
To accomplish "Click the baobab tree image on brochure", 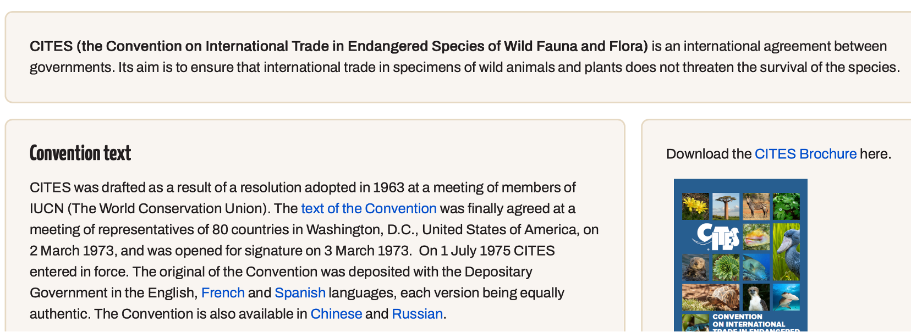I will click(726, 206).
